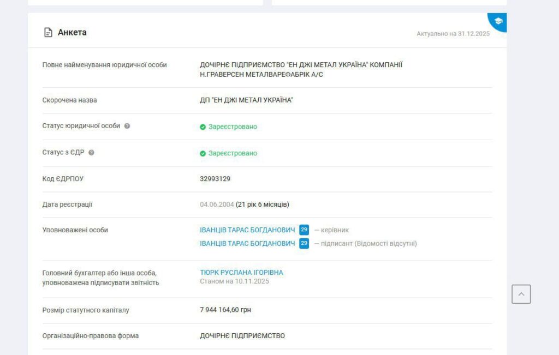Click help icon beside Статус з ЄДР
Viewport: 559px width, 355px height.
pos(91,153)
